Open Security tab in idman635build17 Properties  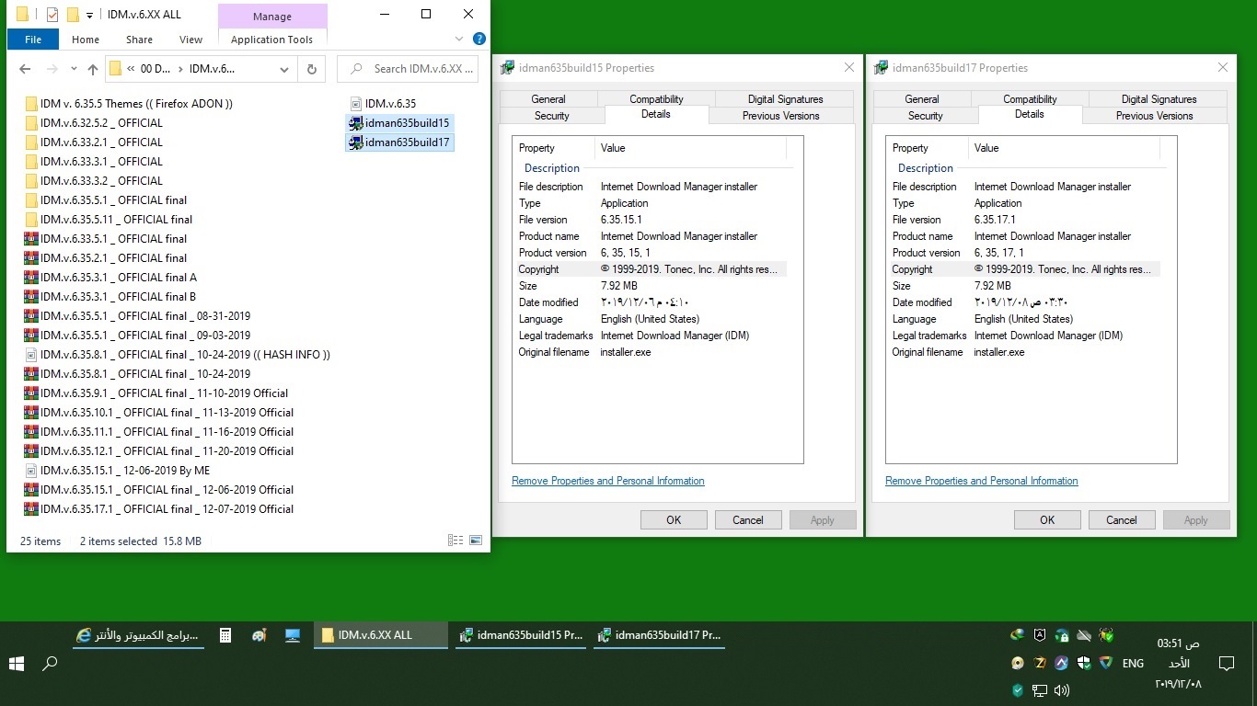point(926,116)
